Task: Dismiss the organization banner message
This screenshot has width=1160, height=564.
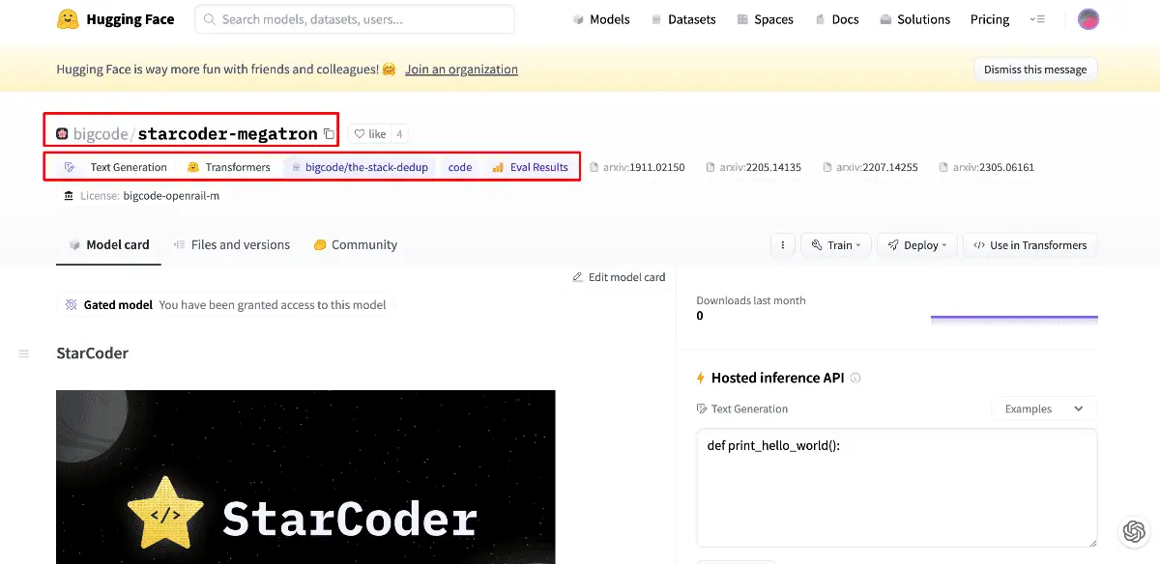Action: pyautogui.click(x=1034, y=70)
